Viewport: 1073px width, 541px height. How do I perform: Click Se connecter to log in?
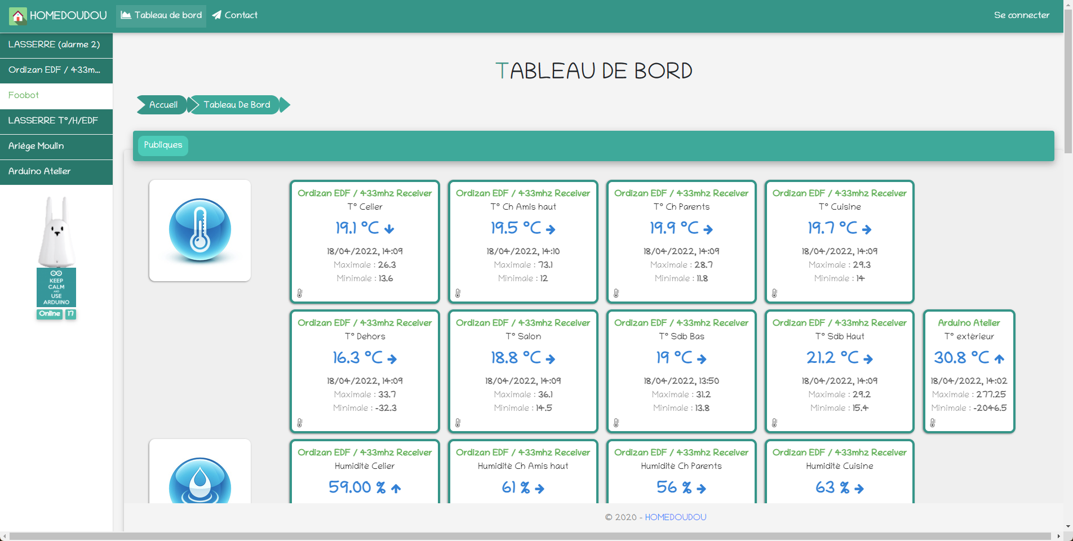(1021, 16)
